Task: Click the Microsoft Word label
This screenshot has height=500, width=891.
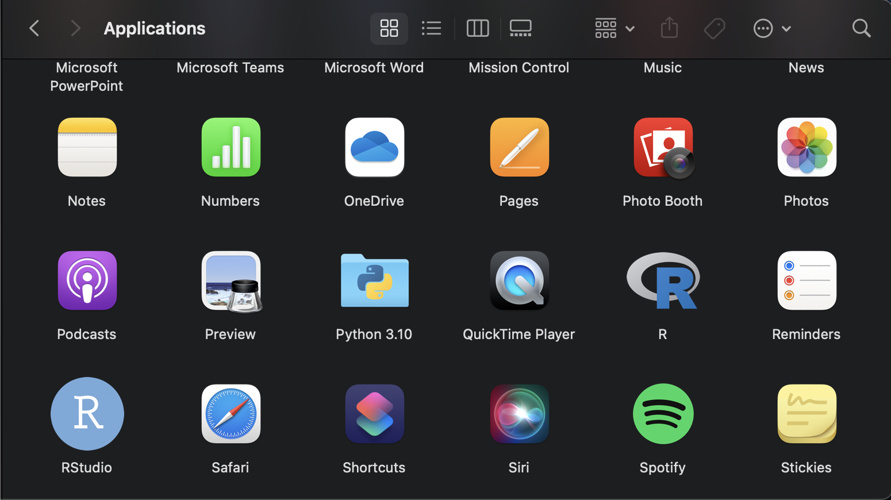Action: click(x=374, y=68)
